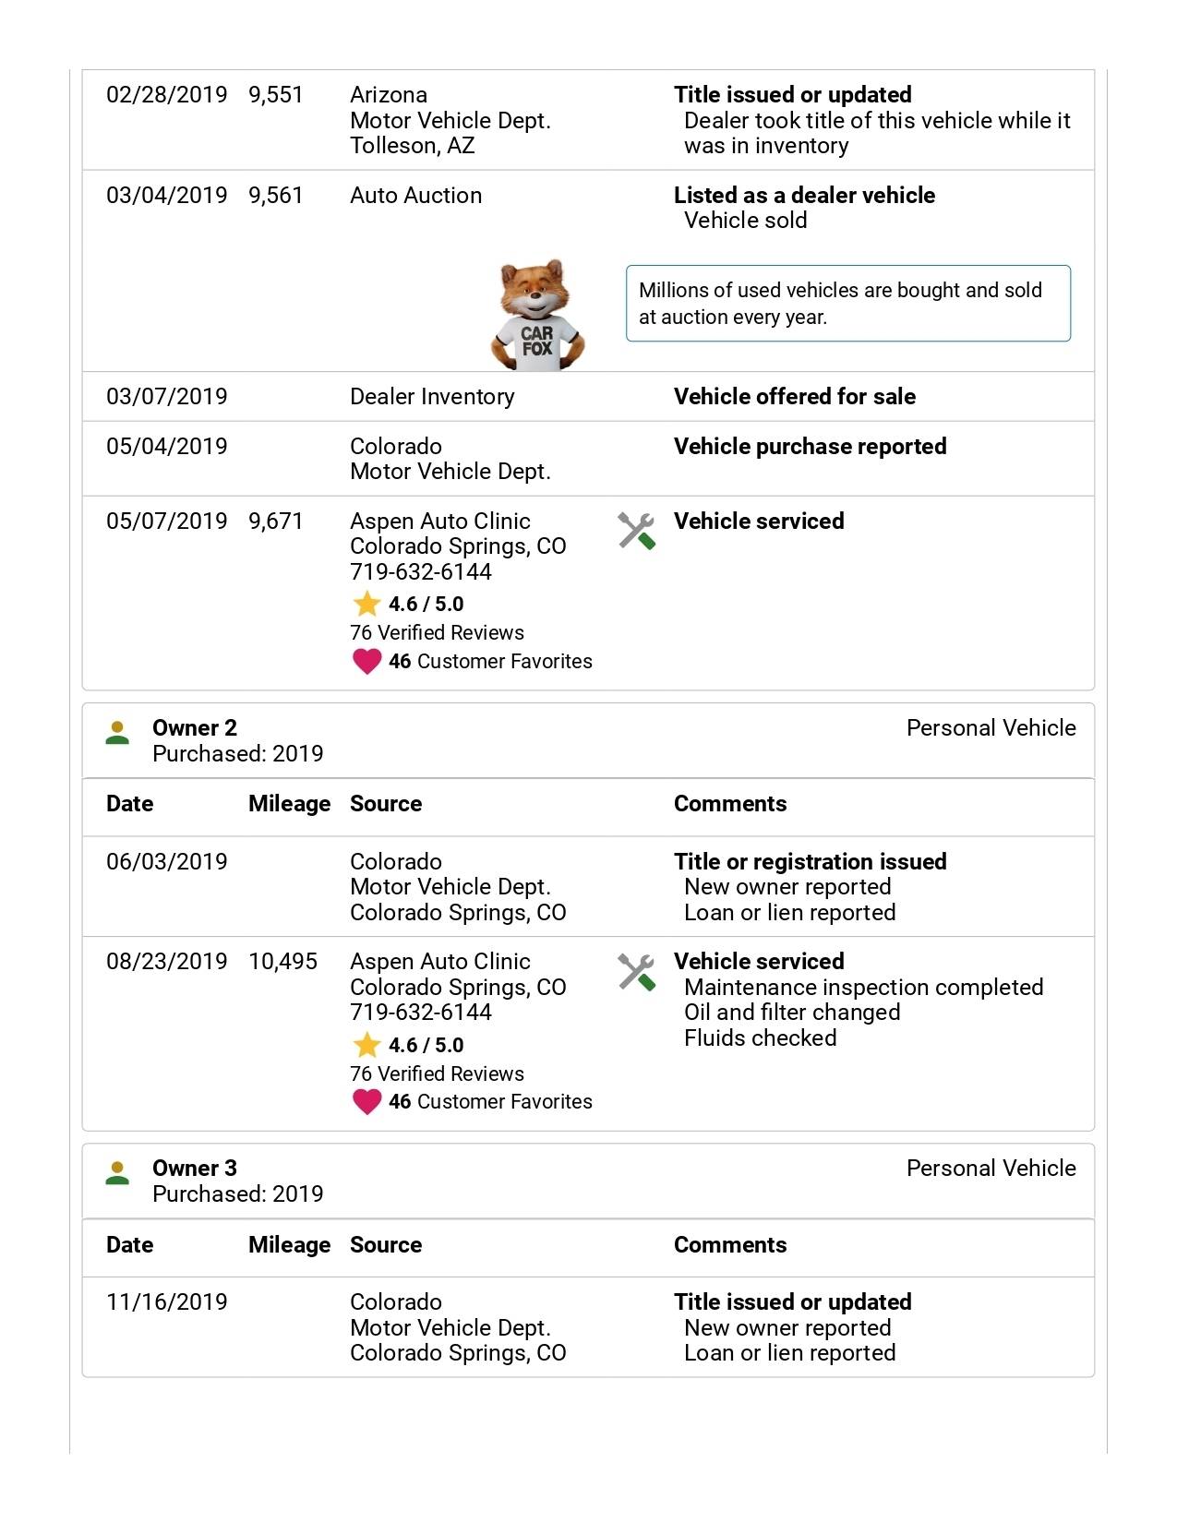Click the heart icon for Owner 1 service record
Screen dimensions: 1177x1523
(x=366, y=661)
